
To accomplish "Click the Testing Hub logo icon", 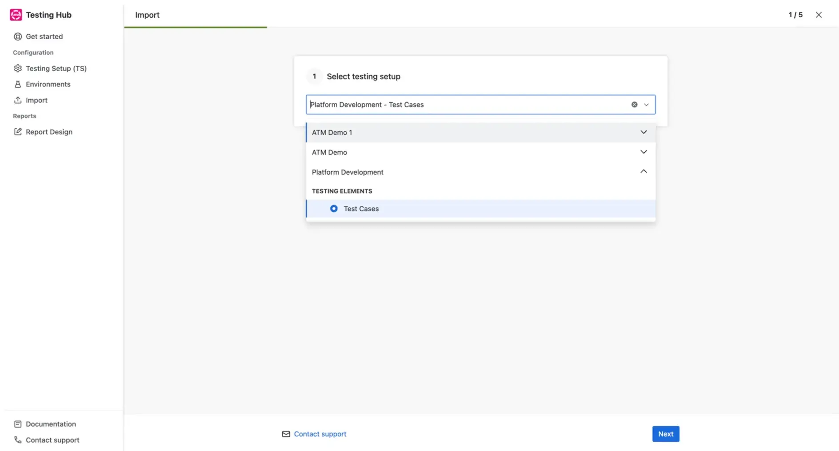I will [16, 14].
